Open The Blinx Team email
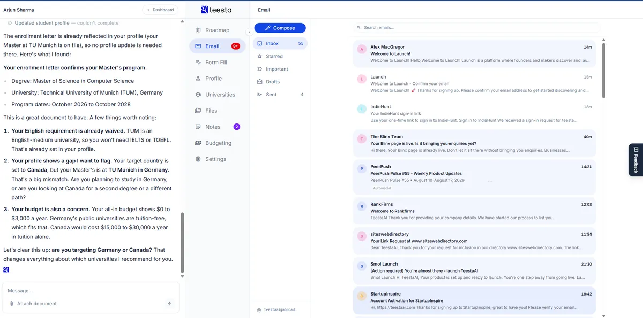Image resolution: width=643 pixels, height=318 pixels. pos(474,143)
